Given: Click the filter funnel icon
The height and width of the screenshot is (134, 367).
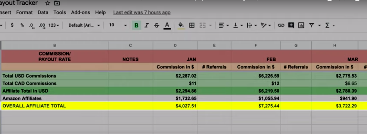Looking at the screenshot, I should click(311, 25).
